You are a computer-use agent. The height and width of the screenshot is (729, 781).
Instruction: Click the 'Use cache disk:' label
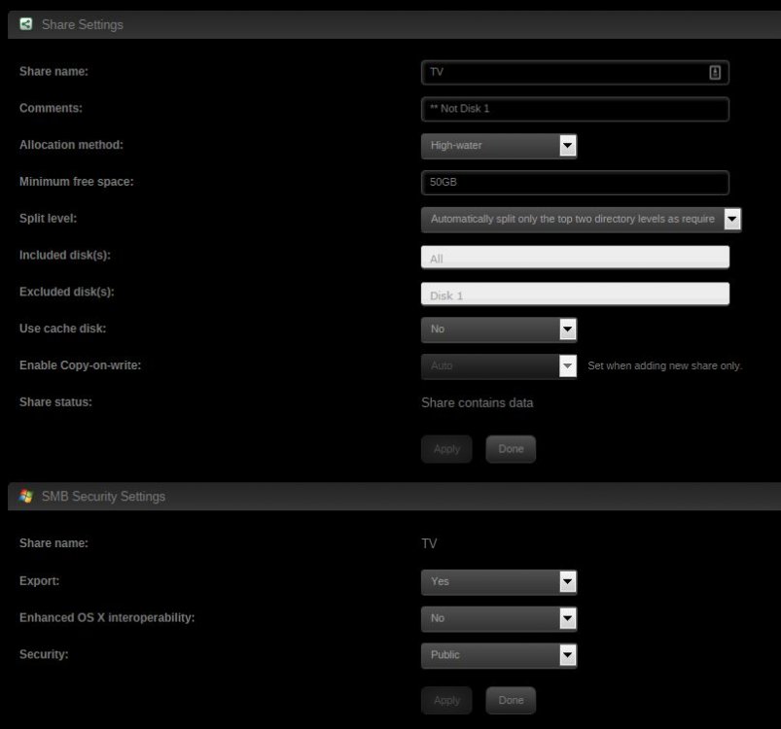point(63,329)
